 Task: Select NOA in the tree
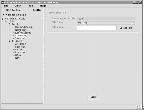coord(18,55)
